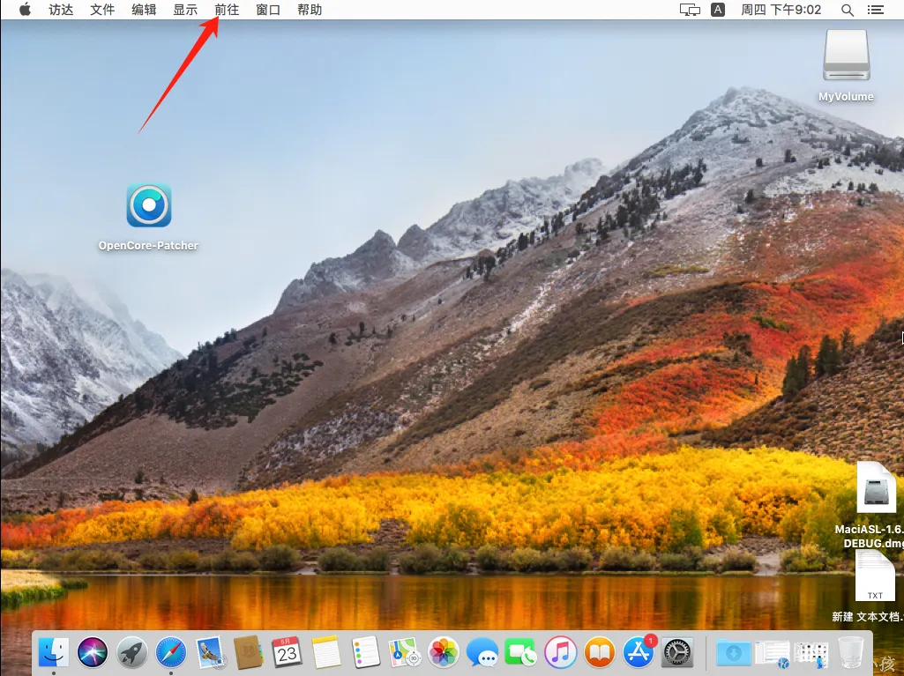This screenshot has width=904, height=676.
Task: Open Contacts book icon in Dock
Action: (249, 652)
